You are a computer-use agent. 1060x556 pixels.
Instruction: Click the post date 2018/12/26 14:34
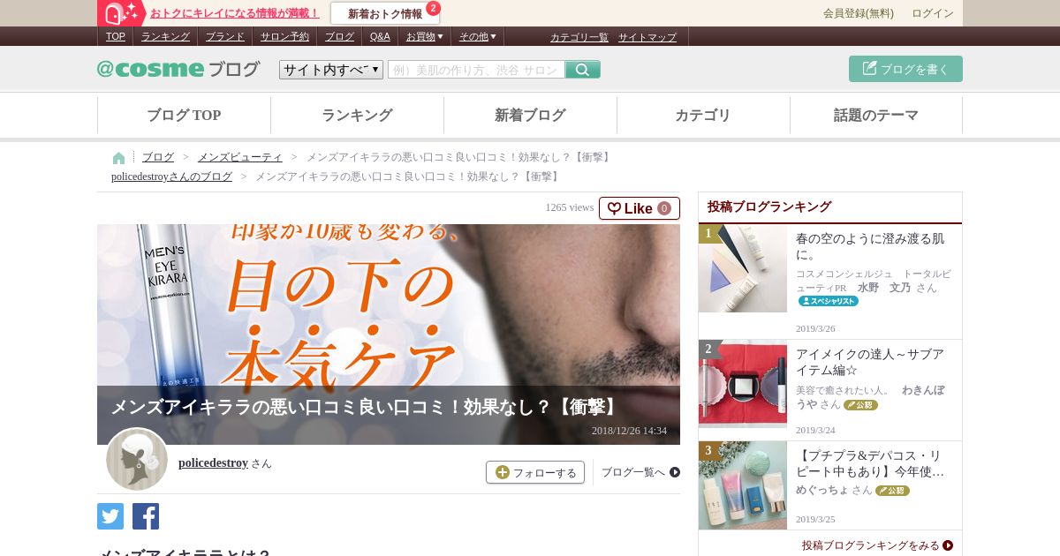click(629, 431)
